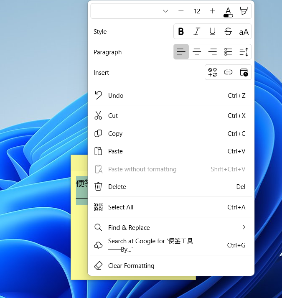Viewport: 282px width, 298px height.
Task: Choose Select All from the menu
Action: (171, 207)
